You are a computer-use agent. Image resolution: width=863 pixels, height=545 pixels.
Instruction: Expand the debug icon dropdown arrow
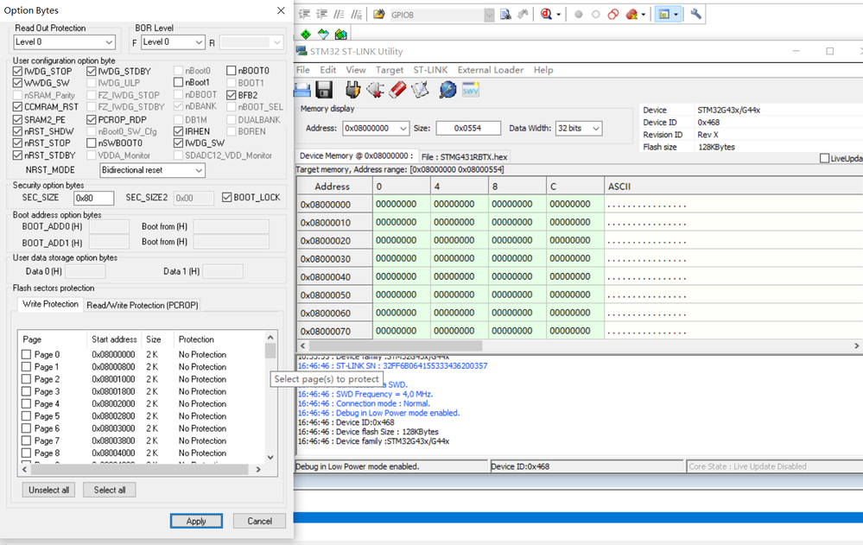click(x=558, y=15)
